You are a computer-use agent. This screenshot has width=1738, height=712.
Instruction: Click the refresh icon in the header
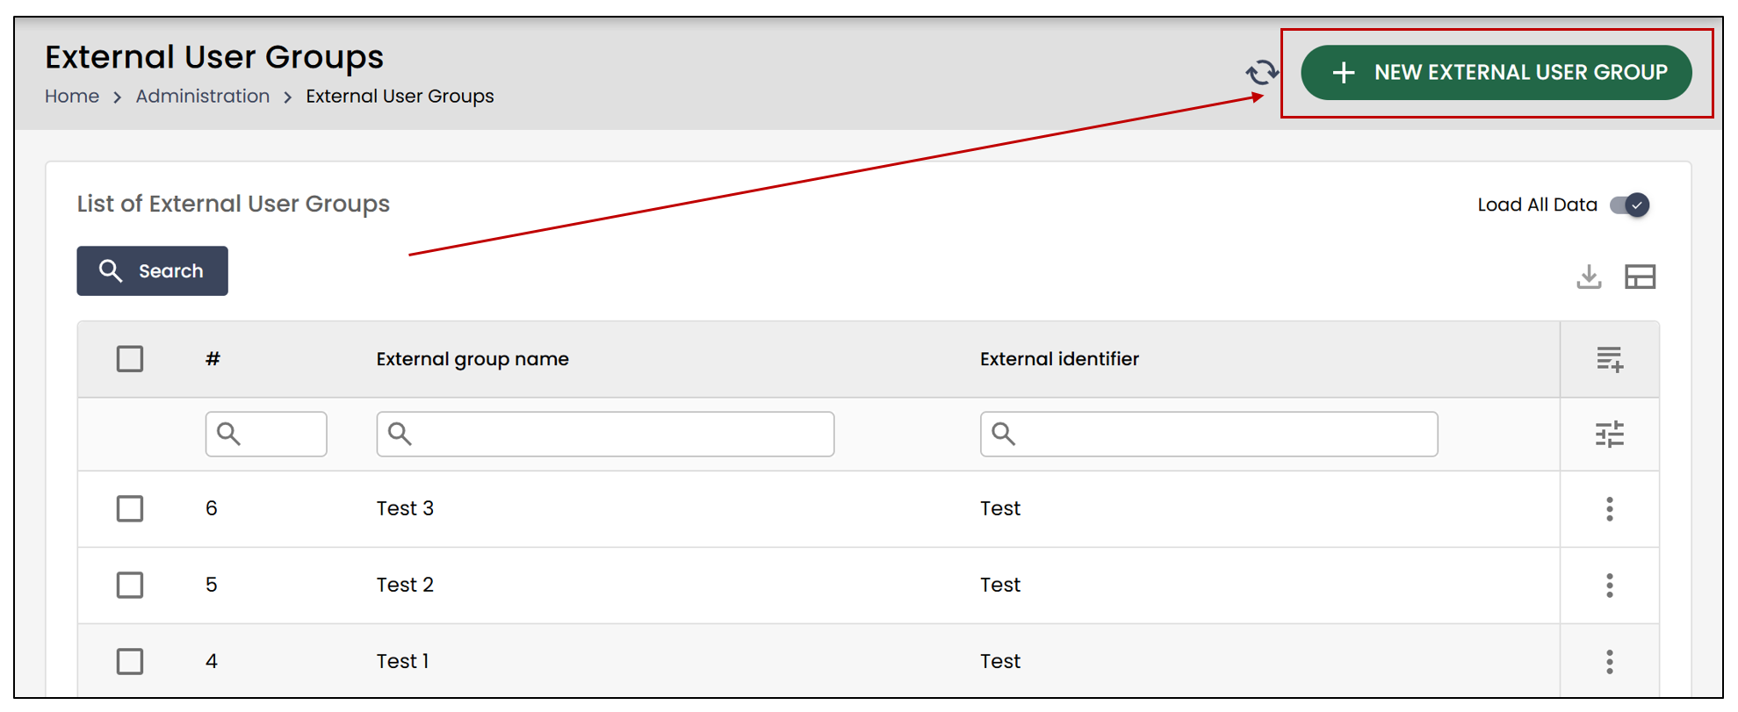1262,72
